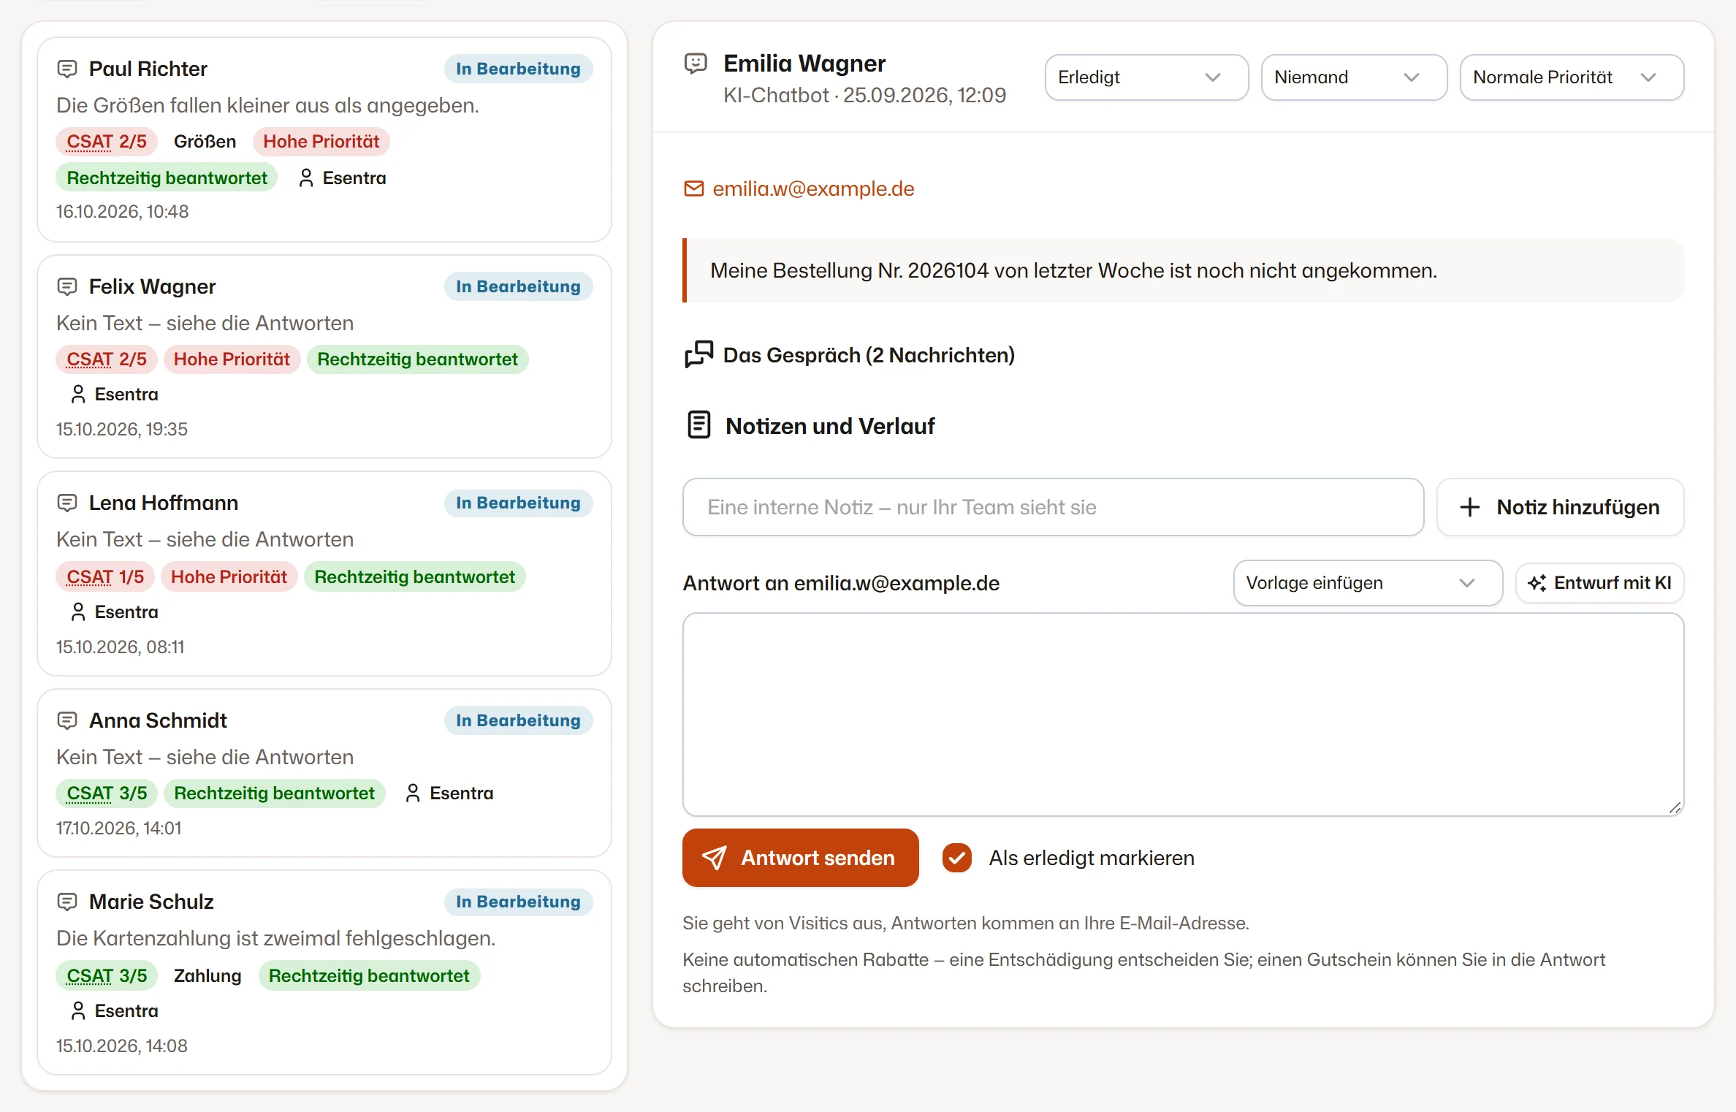The height and width of the screenshot is (1112, 1736).
Task: Select the Anna Schmidt ticket name
Action: tap(158, 720)
